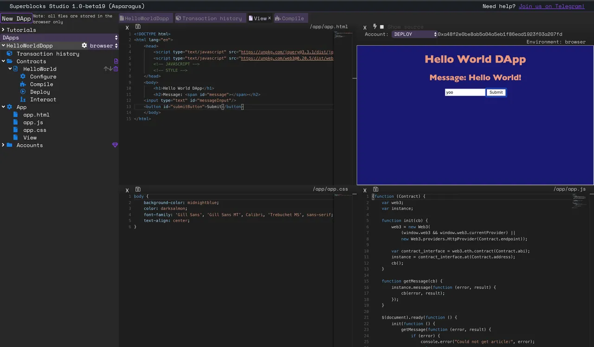Expand the Accounts folder
Viewport: 594px width, 347px height.
tap(3, 145)
